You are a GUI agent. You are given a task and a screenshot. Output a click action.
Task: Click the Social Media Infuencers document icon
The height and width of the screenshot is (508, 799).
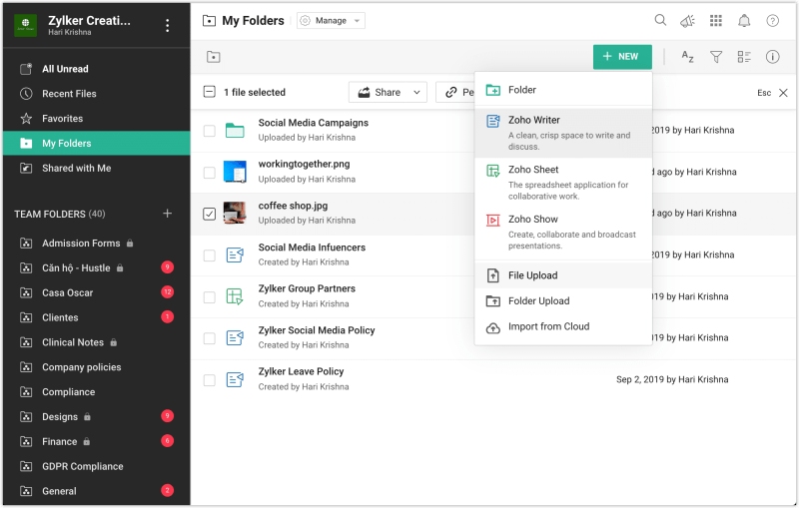(x=235, y=254)
